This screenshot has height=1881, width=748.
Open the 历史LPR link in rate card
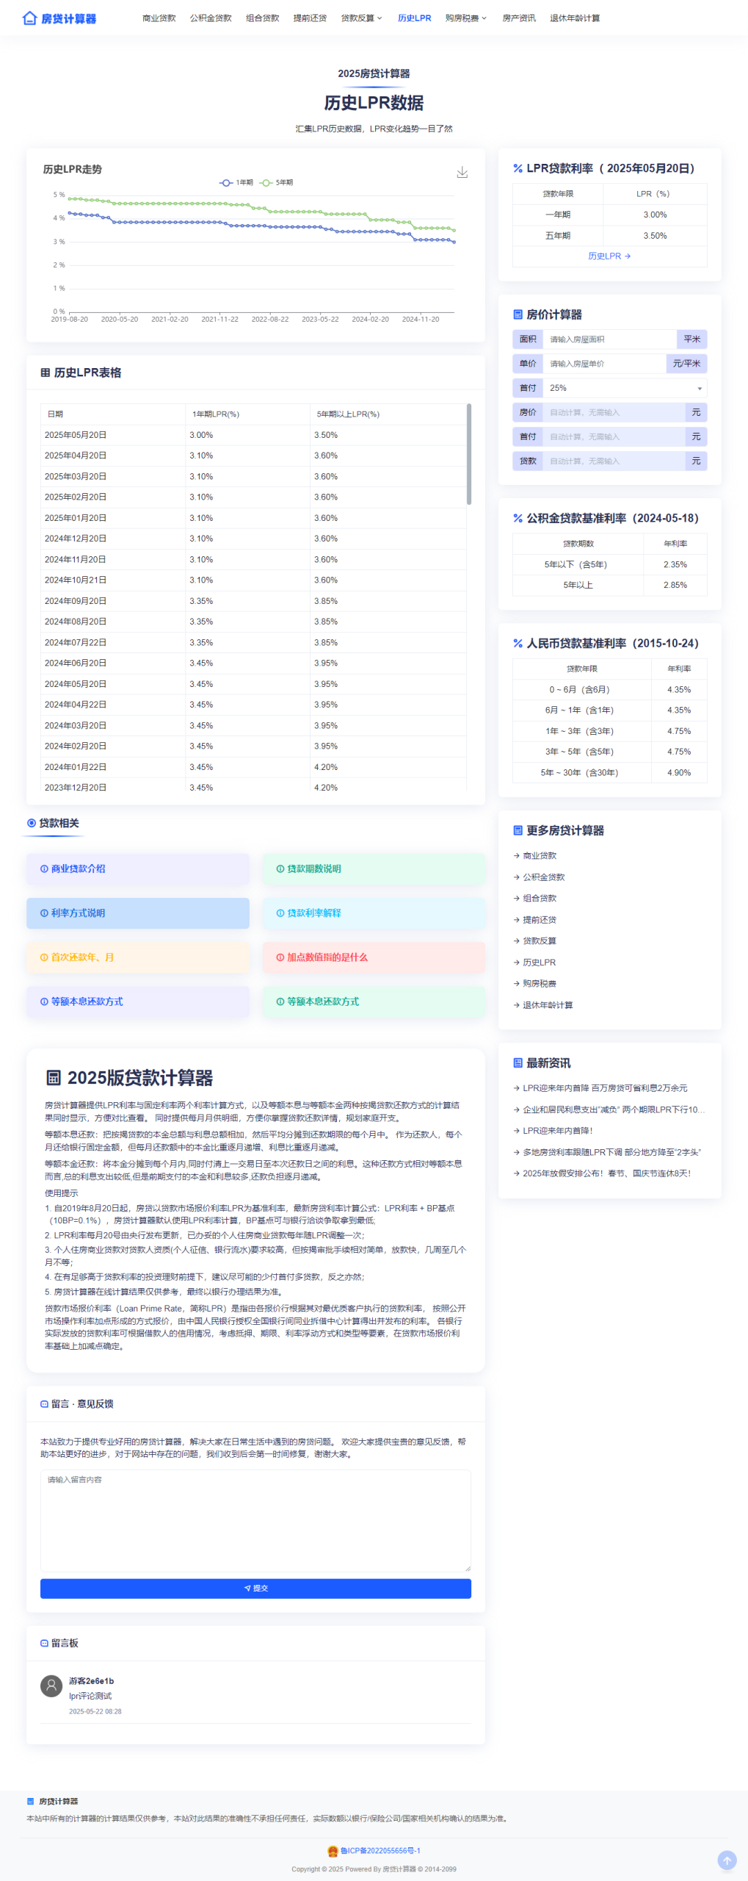click(609, 256)
